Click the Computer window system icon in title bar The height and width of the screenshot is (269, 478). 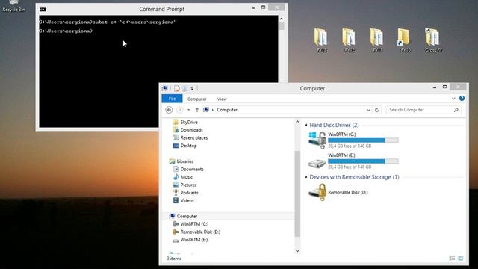pyautogui.click(x=165, y=88)
